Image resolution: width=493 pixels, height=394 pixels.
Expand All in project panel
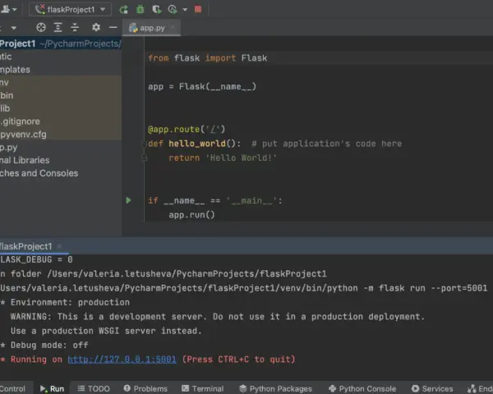coord(58,28)
